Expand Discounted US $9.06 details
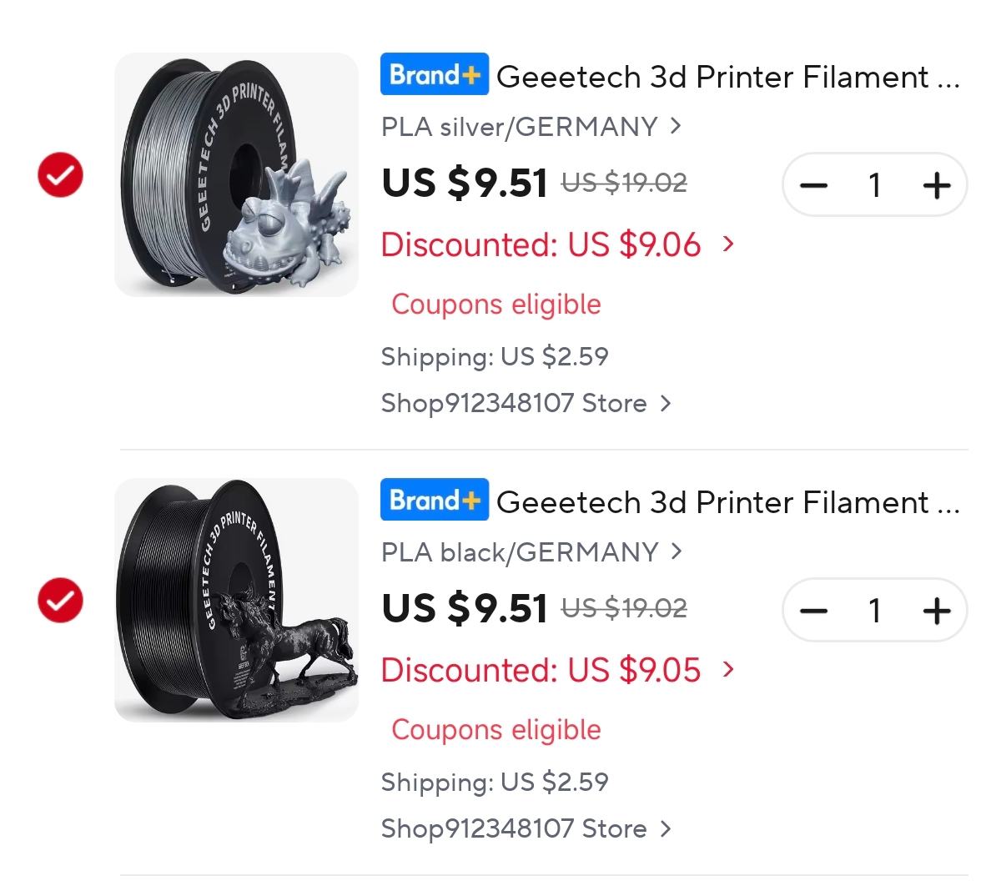 (558, 245)
